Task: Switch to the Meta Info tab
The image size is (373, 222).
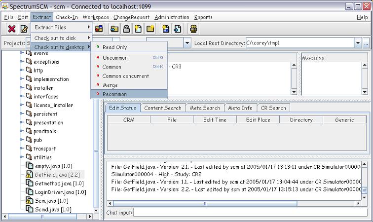Action: tap(240, 108)
